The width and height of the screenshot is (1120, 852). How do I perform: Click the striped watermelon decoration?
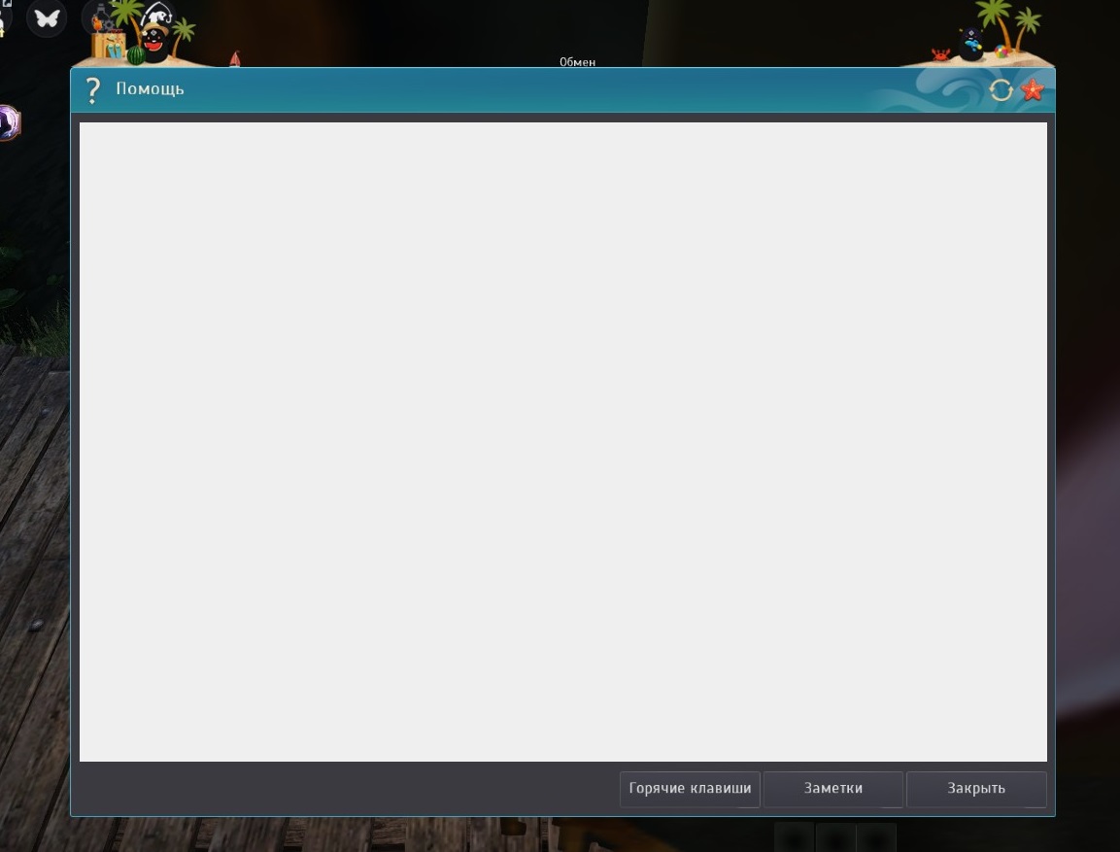[x=136, y=54]
